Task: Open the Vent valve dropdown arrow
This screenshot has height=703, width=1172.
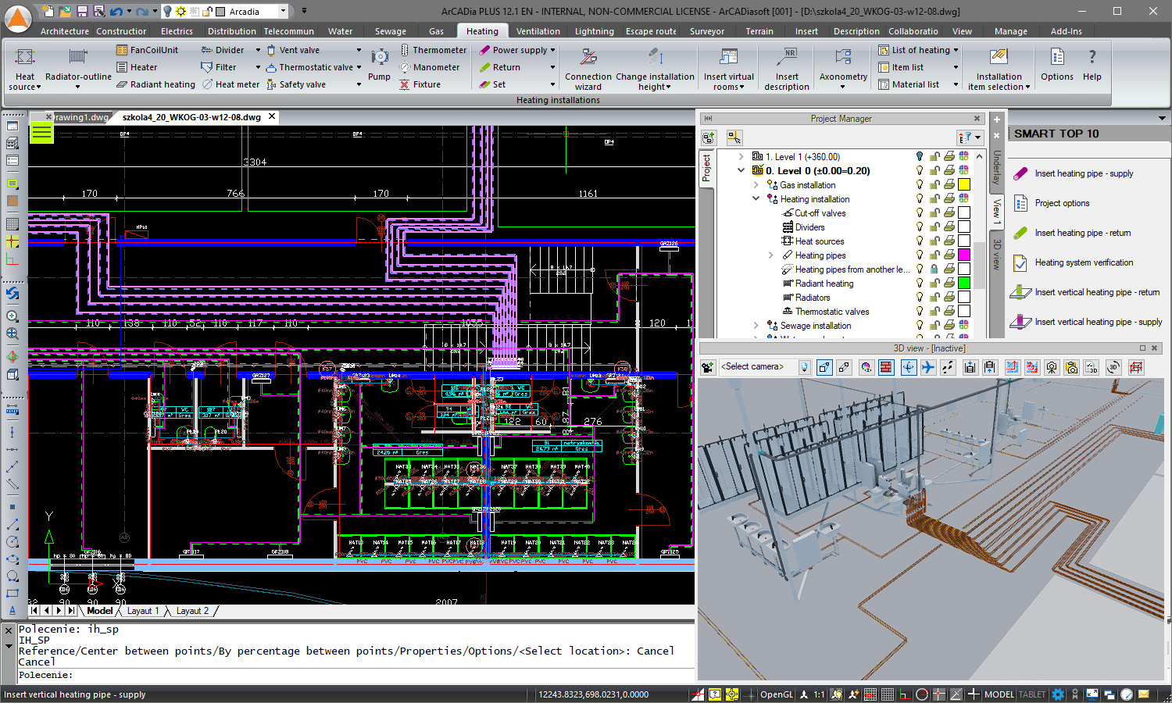Action: click(x=358, y=49)
